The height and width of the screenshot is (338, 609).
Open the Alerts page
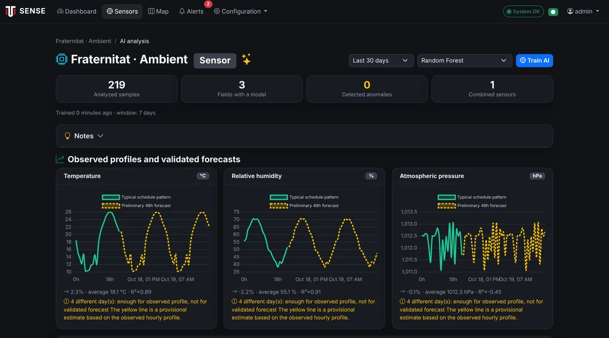[x=191, y=11]
